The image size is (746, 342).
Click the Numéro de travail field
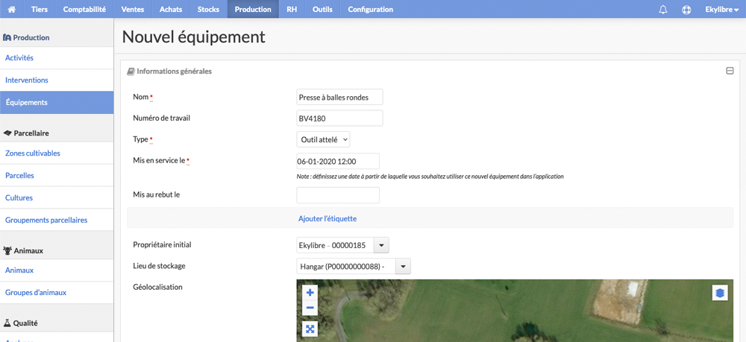(339, 118)
